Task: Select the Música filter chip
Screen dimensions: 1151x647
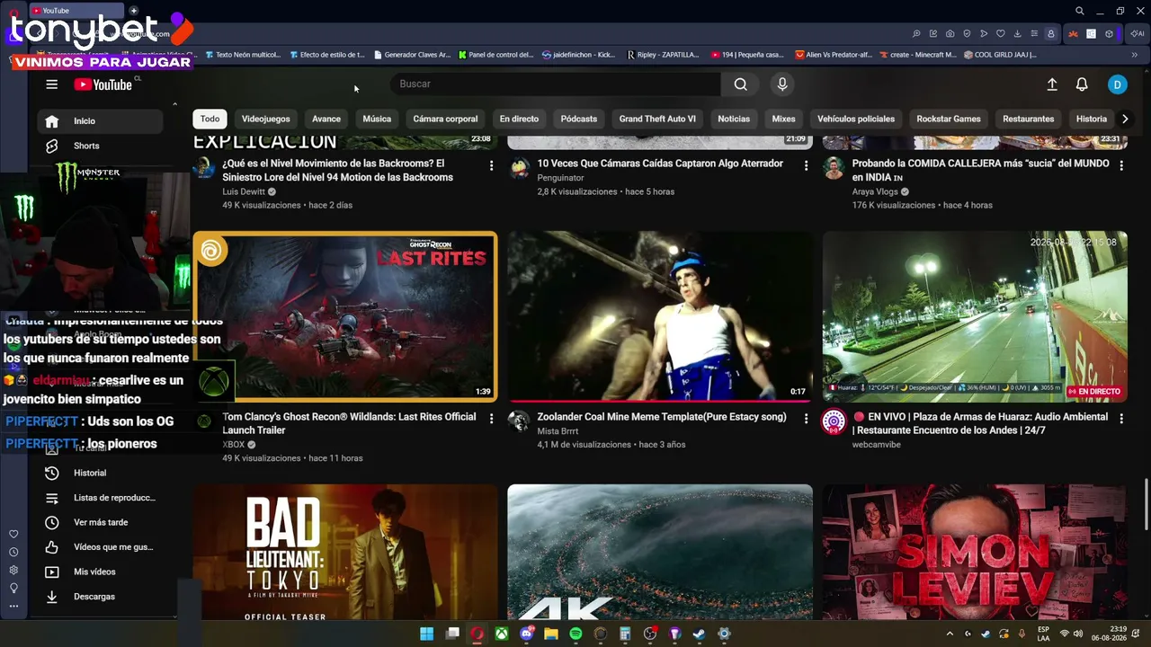Action: pyautogui.click(x=377, y=119)
